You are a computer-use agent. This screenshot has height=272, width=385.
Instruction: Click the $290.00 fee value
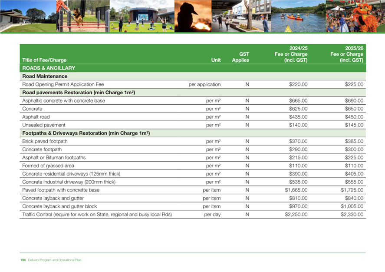[x=298, y=149]
